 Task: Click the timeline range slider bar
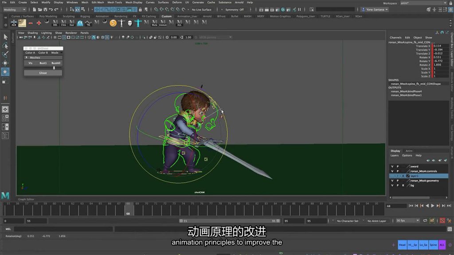click(229, 221)
